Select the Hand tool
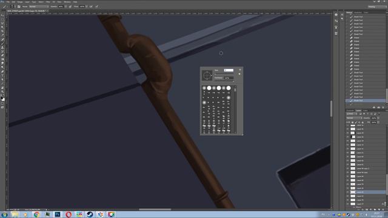Image resolution: width=388 pixels, height=218 pixels. pos(2,87)
